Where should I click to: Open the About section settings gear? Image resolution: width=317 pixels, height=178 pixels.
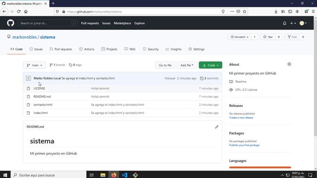pyautogui.click(x=289, y=64)
